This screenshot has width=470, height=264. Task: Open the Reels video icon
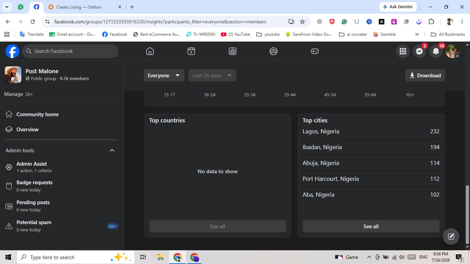(x=191, y=51)
